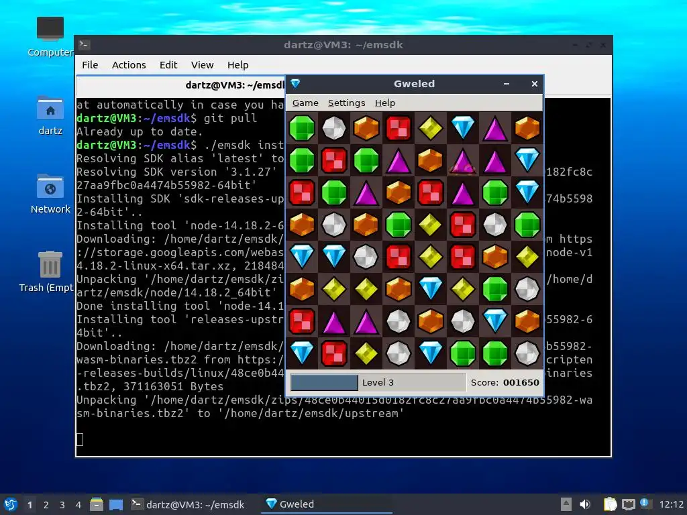
Task: Click the Score 001650 readout
Action: (505, 382)
